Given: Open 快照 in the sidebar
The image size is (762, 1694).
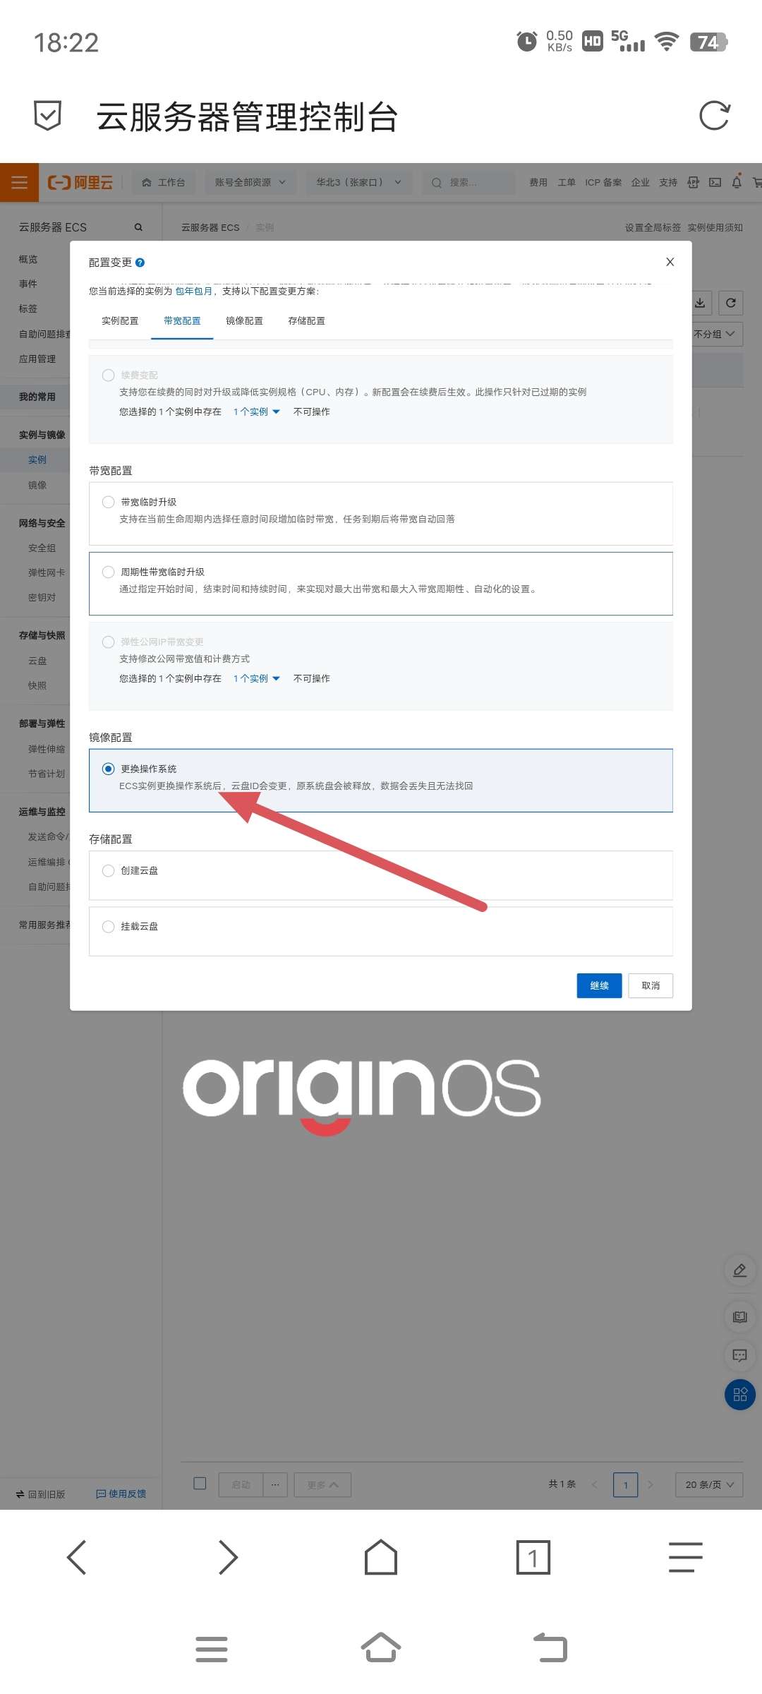Looking at the screenshot, I should pos(37,685).
